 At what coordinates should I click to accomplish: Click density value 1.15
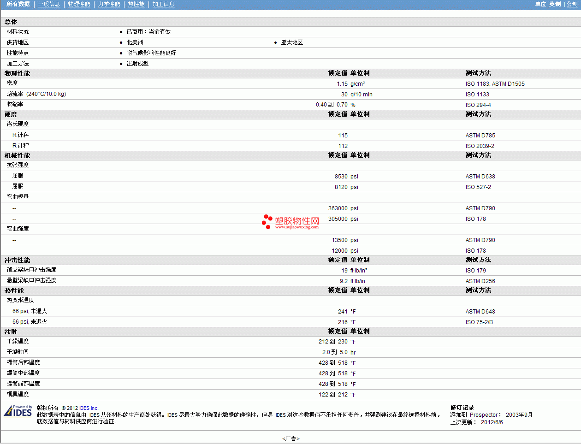point(342,84)
